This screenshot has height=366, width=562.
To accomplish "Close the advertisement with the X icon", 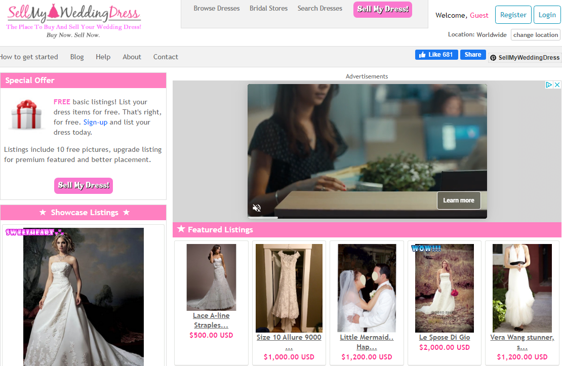I will pos(557,85).
